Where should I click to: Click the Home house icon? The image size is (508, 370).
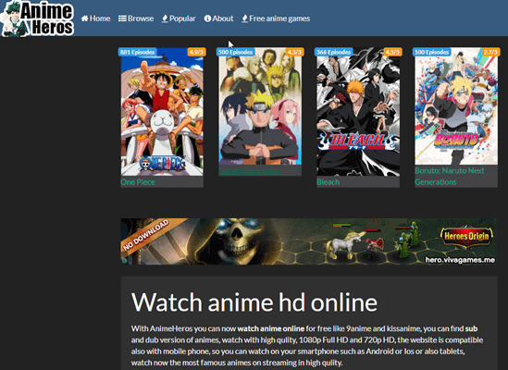(x=84, y=18)
